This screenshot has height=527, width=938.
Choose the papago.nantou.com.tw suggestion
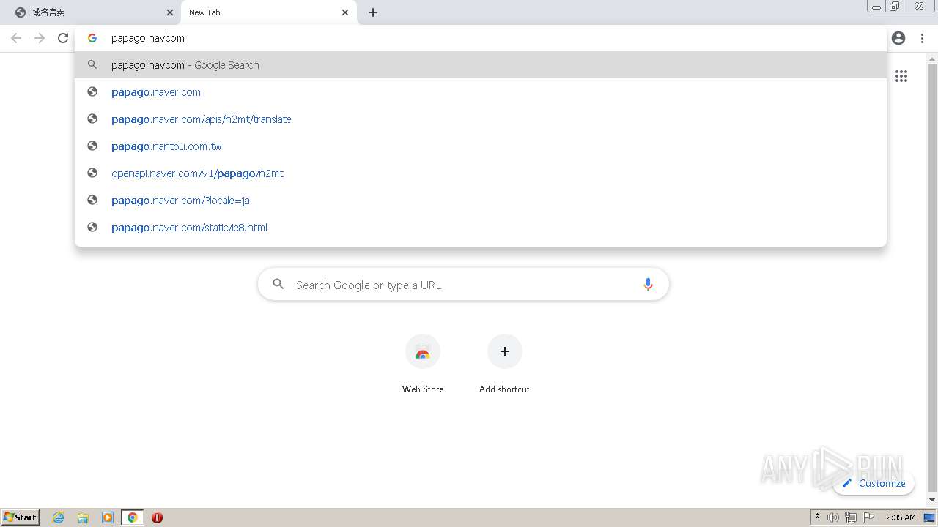coord(481,146)
